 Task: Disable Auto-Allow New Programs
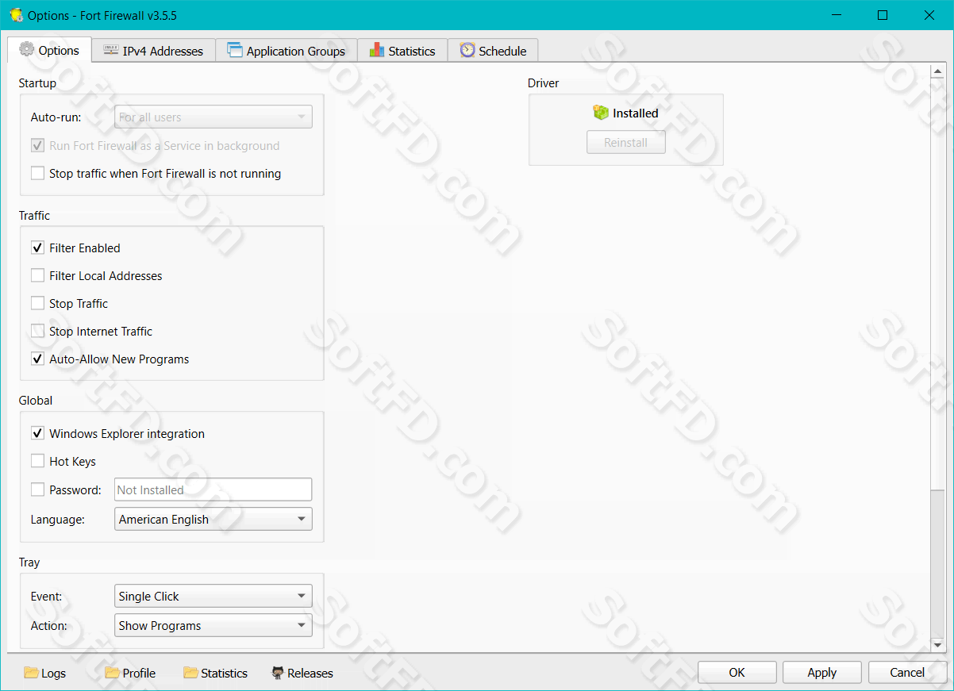pyautogui.click(x=37, y=359)
